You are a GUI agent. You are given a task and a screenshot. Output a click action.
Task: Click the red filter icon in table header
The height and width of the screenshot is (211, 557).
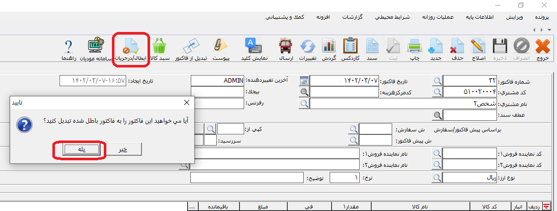tap(546, 206)
